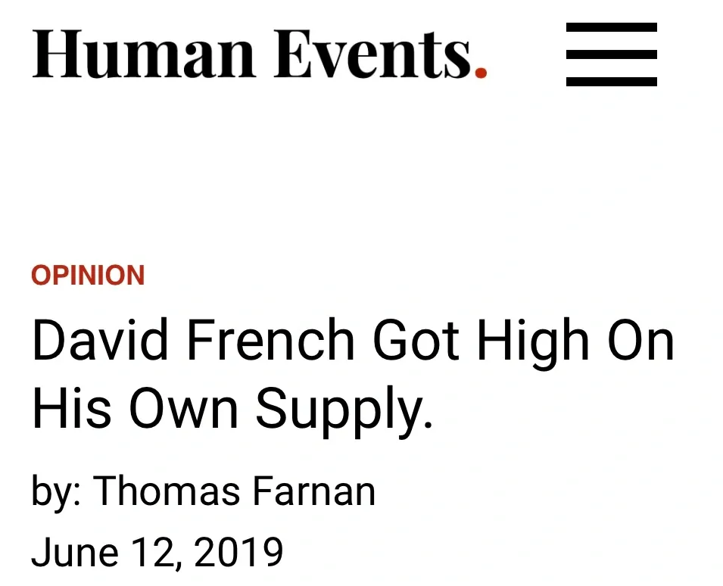
Task: Click the bottom bar of the menu icon
Action: coord(611,80)
